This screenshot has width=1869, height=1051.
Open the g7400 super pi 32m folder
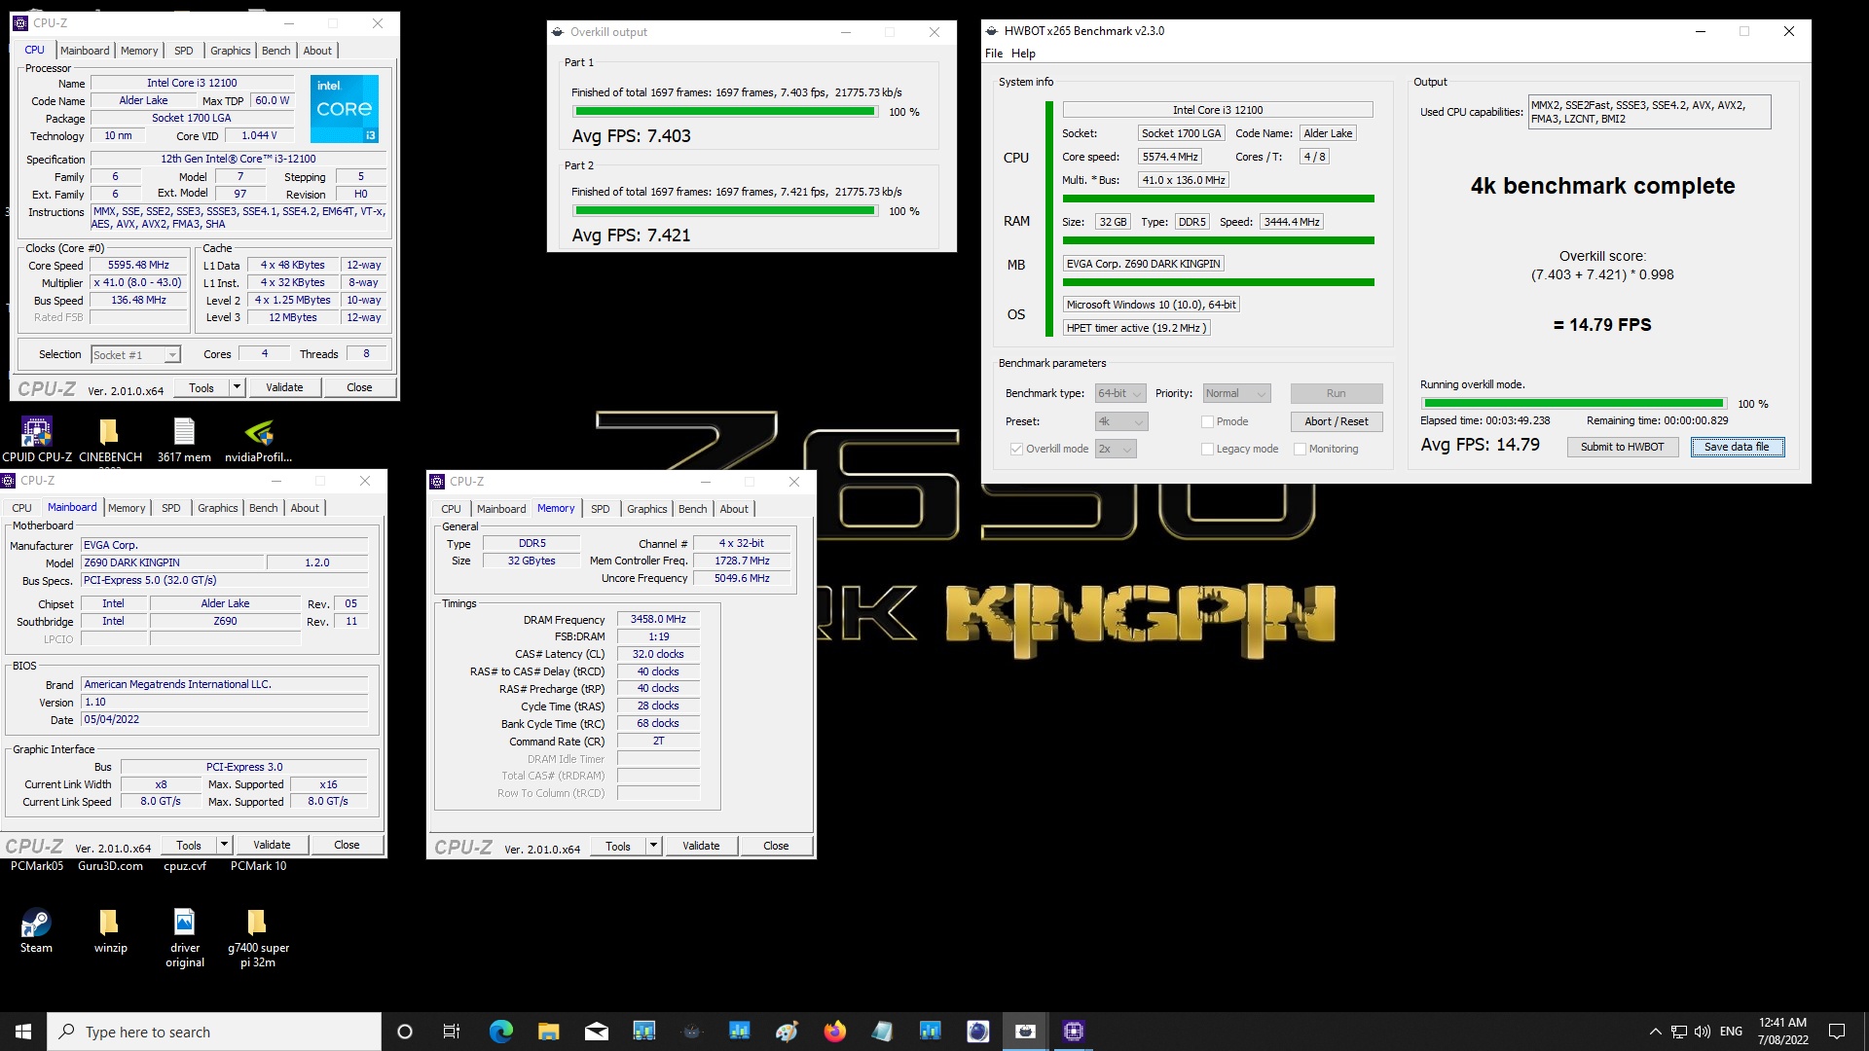point(258,938)
